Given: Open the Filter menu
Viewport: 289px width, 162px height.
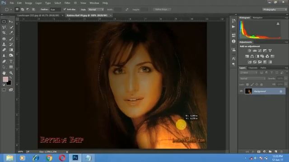Looking at the screenshot, I should click(67, 3).
